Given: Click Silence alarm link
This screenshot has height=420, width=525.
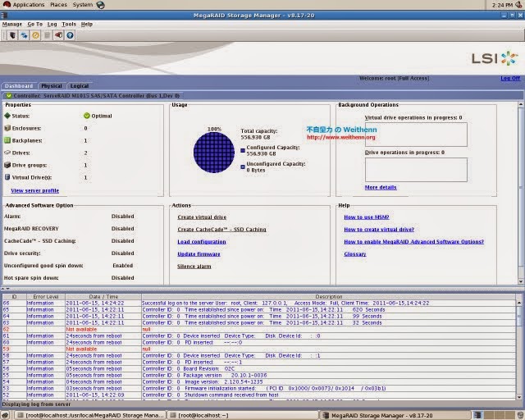Looking at the screenshot, I should 194,267.
